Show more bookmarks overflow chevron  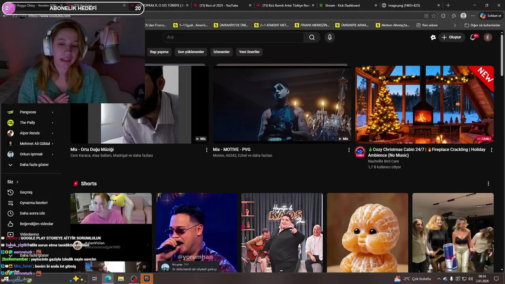click(x=455, y=25)
